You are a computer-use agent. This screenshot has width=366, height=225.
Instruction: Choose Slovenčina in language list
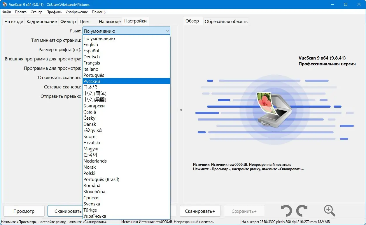(126, 191)
